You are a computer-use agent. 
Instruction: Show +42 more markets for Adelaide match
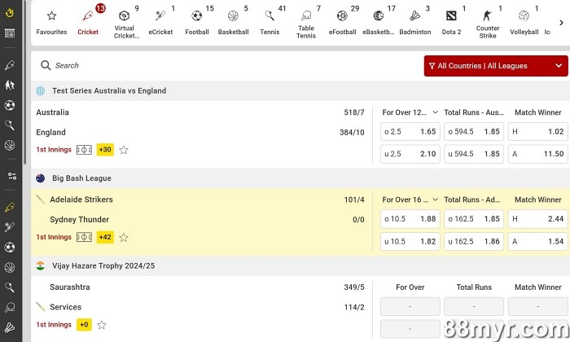(105, 237)
